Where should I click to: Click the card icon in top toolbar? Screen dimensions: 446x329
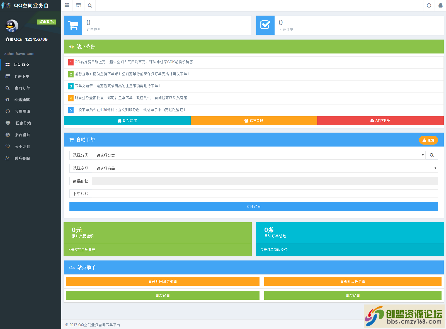point(79,5)
